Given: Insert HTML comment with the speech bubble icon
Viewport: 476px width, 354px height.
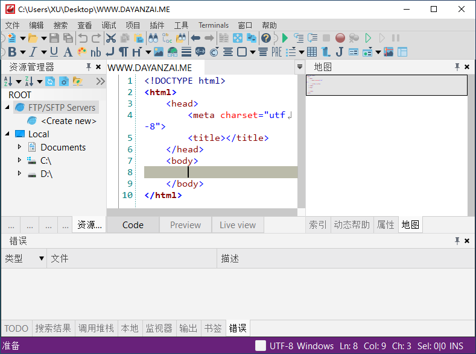Looking at the screenshot, I should 200,52.
